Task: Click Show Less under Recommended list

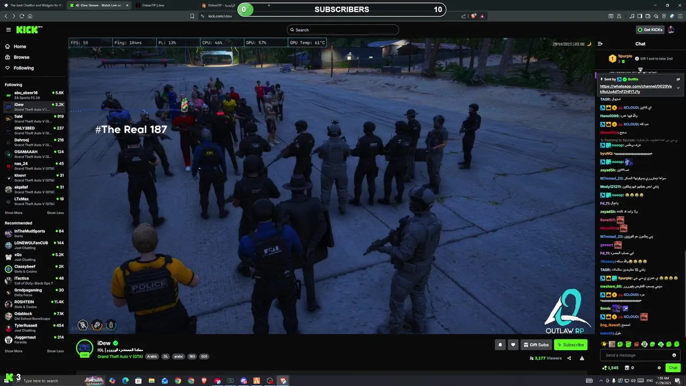Action: (x=55, y=351)
